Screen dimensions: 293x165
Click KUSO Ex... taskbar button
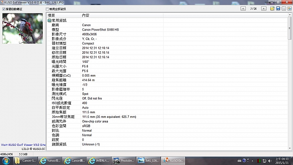click(x=173, y=161)
